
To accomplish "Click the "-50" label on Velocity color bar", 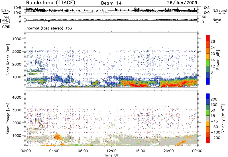I will (214, 127).
